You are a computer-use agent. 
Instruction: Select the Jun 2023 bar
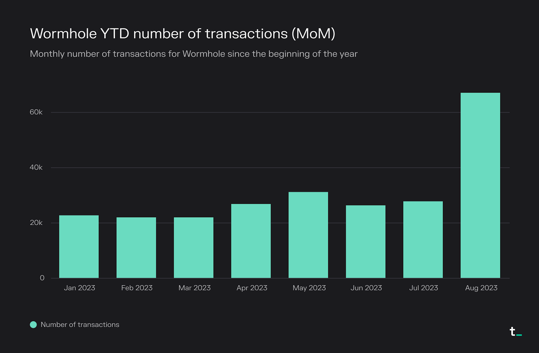coord(366,242)
